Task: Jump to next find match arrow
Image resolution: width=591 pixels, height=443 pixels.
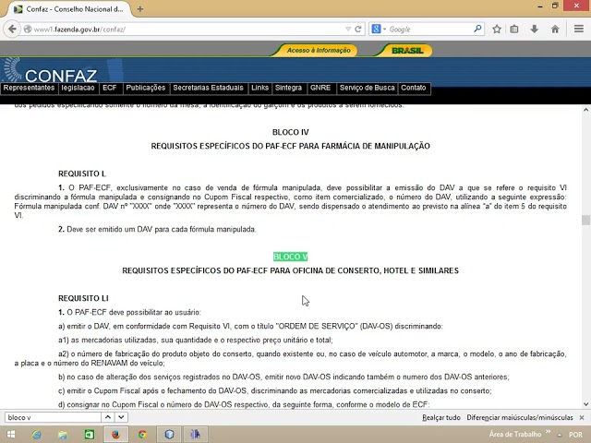Action: 121,417
